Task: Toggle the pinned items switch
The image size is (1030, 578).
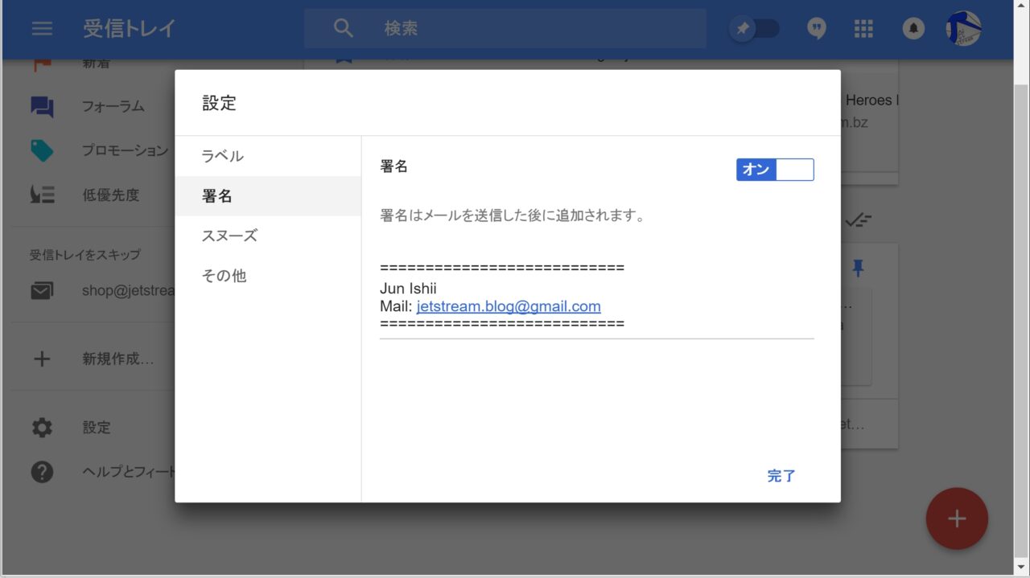Action: click(x=755, y=29)
